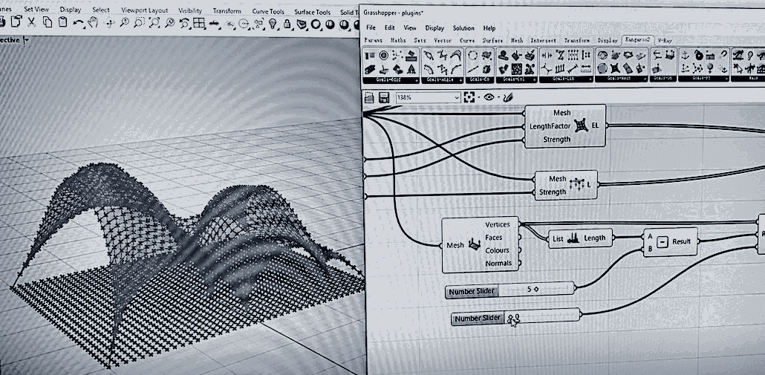Click the Open File icon on Grasshopper canvas toolbar
This screenshot has width=765, height=375.
[370, 97]
